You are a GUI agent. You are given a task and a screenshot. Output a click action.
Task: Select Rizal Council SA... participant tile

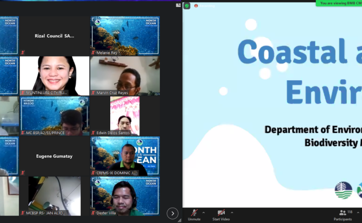(x=54, y=36)
